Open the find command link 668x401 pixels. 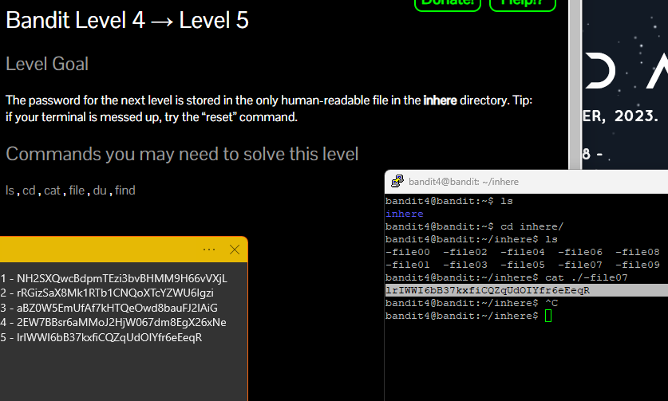125,191
